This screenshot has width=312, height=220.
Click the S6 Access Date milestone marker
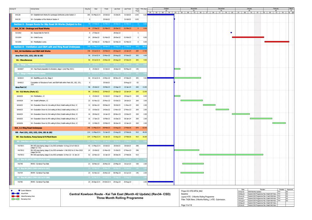231,33
